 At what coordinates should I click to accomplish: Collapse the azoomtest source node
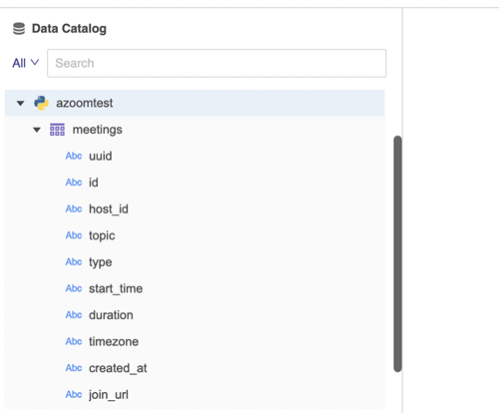(21, 104)
